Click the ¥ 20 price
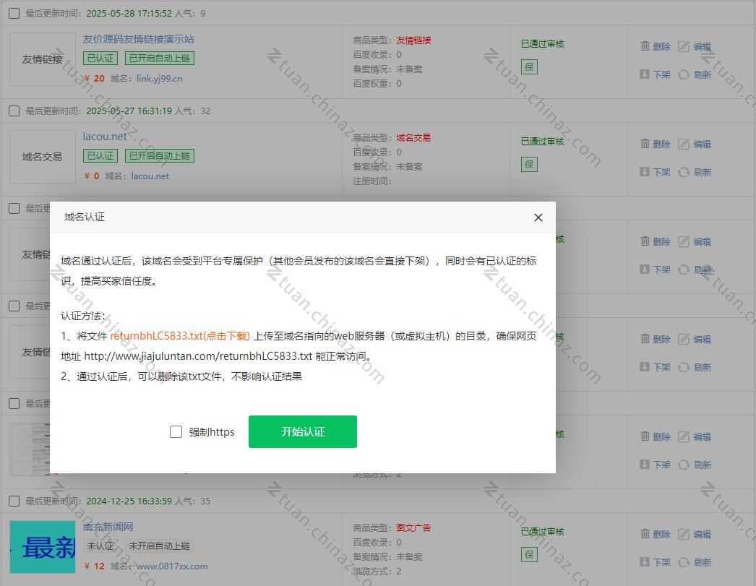Viewport: 756px width, 586px height. (x=94, y=79)
